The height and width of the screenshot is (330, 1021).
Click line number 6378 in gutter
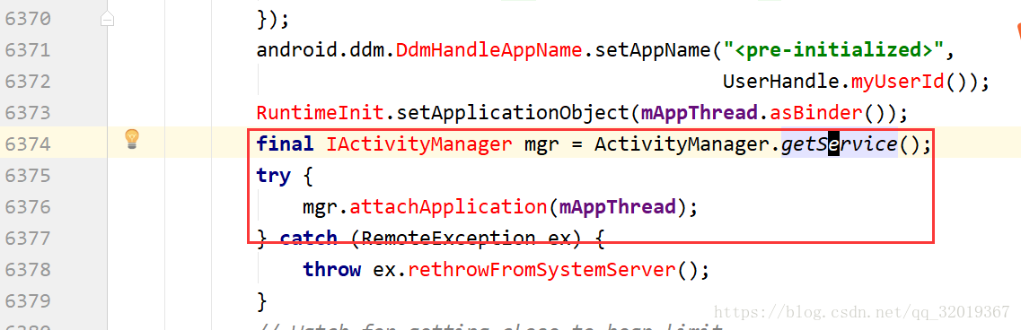click(28, 269)
